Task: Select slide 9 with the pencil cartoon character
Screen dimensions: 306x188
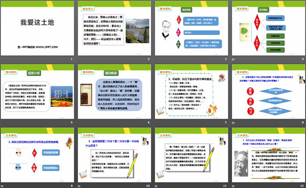Action: point(38,155)
